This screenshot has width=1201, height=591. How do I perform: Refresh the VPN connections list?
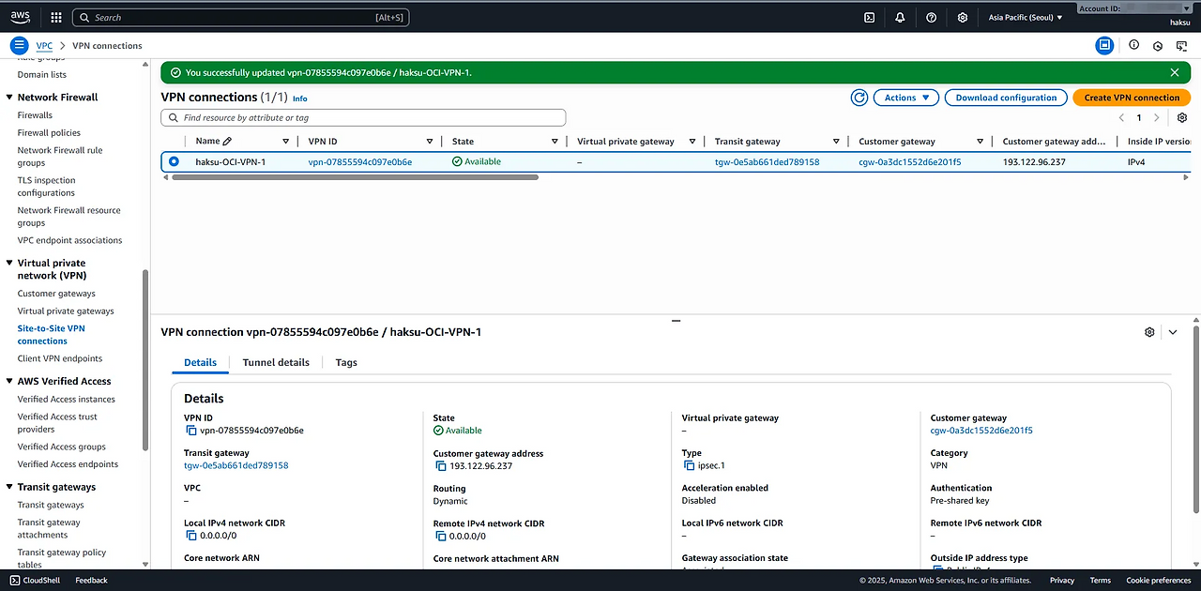[859, 98]
